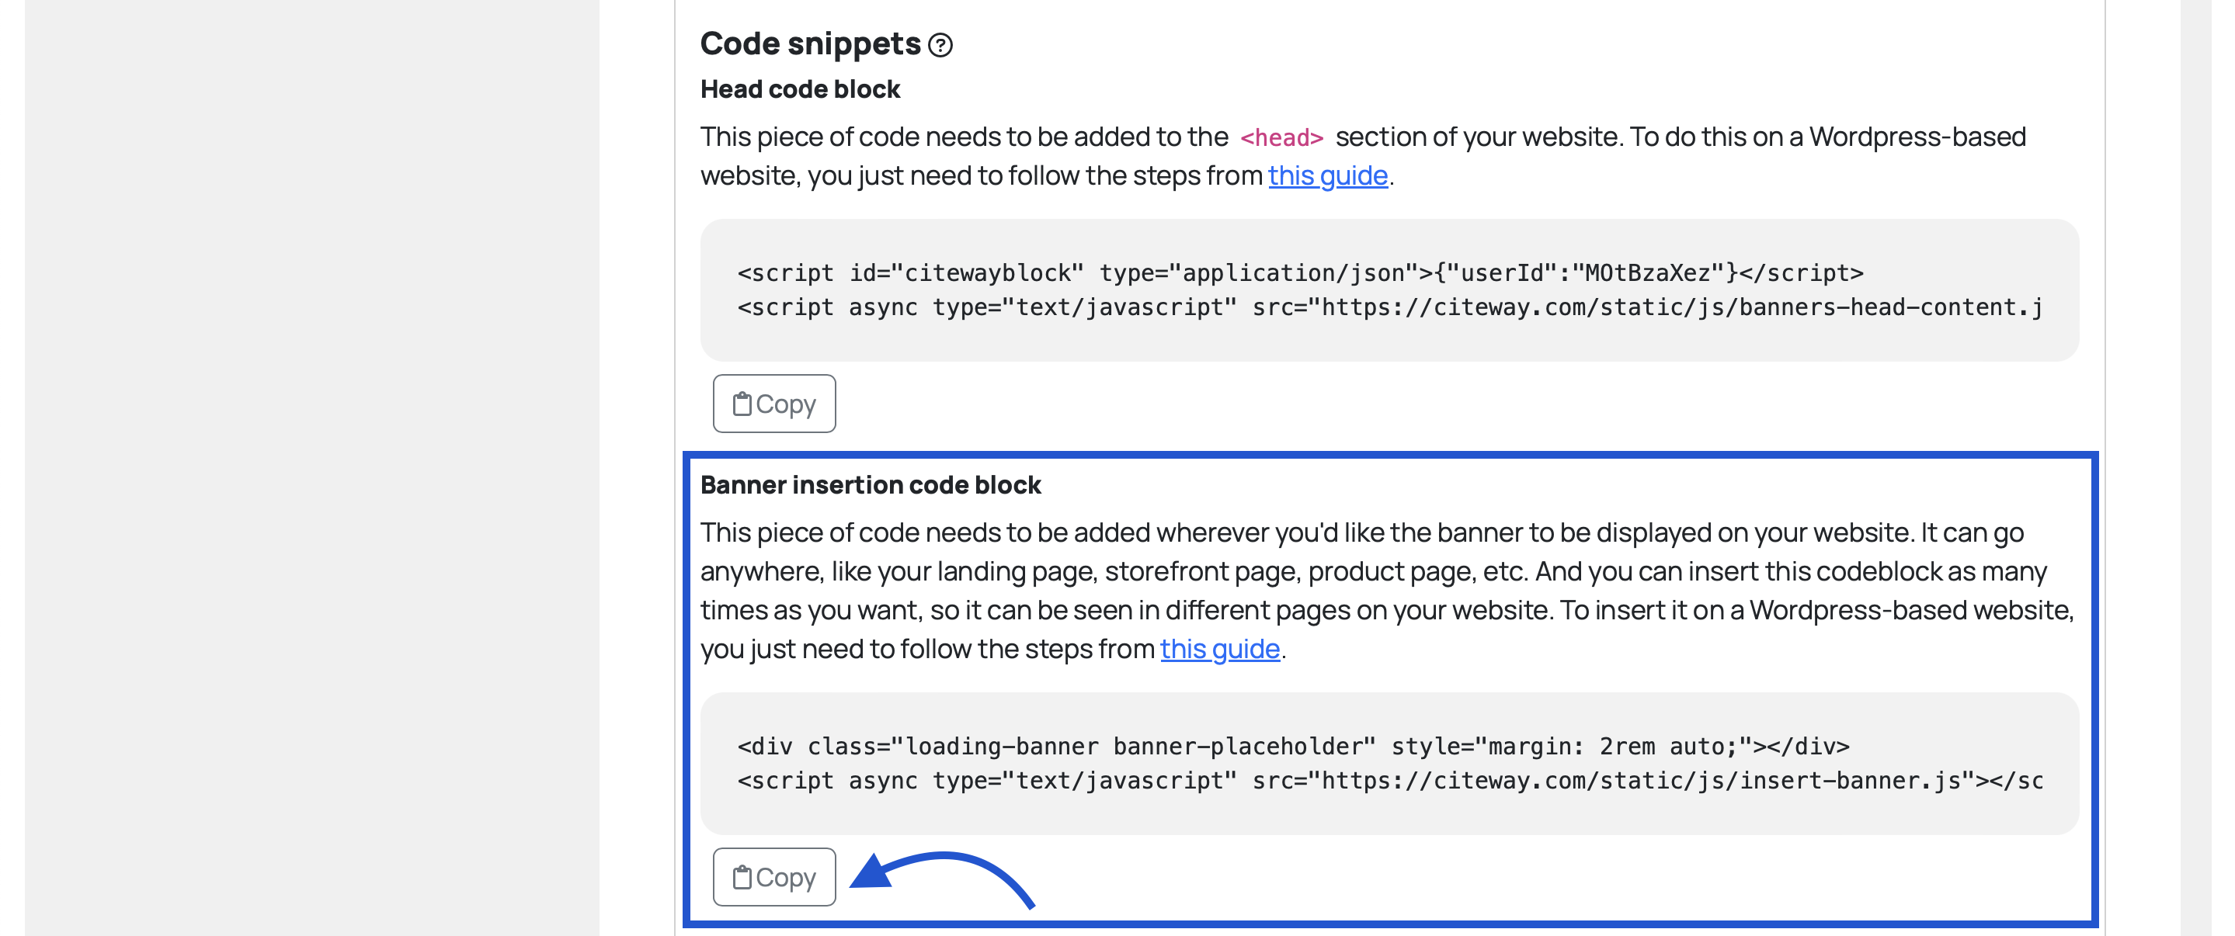The height and width of the screenshot is (936, 2235).
Task: Click the banners-head-content script line
Action: click(1390, 307)
